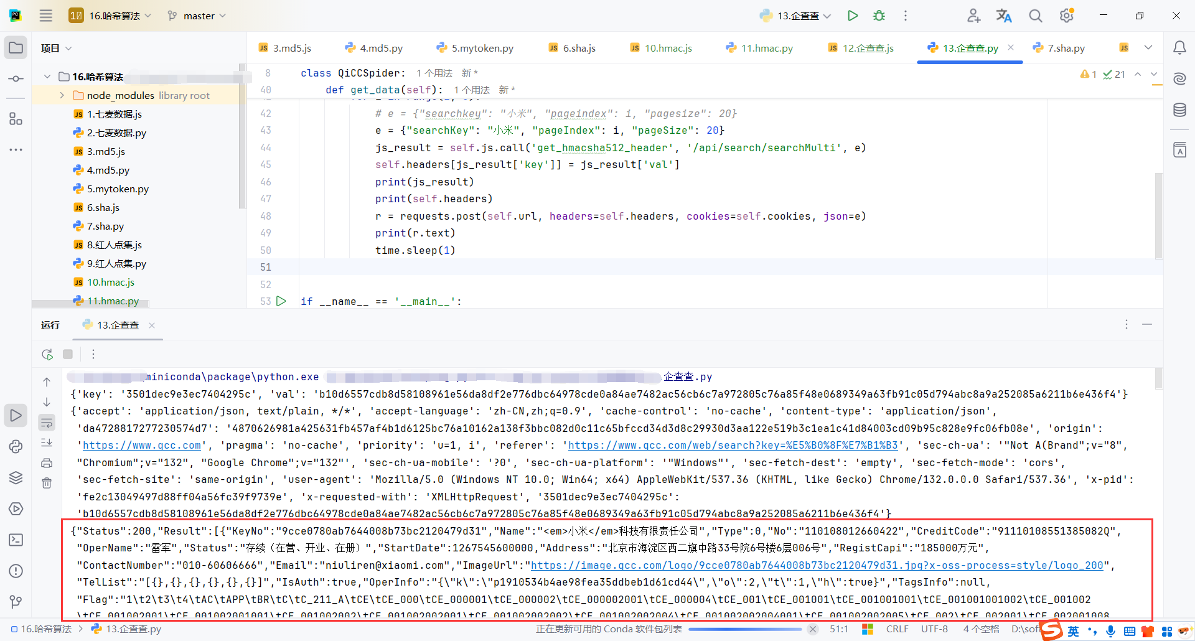The image size is (1195, 641).
Task: Open the 项目 view dropdown
Action: click(57, 48)
